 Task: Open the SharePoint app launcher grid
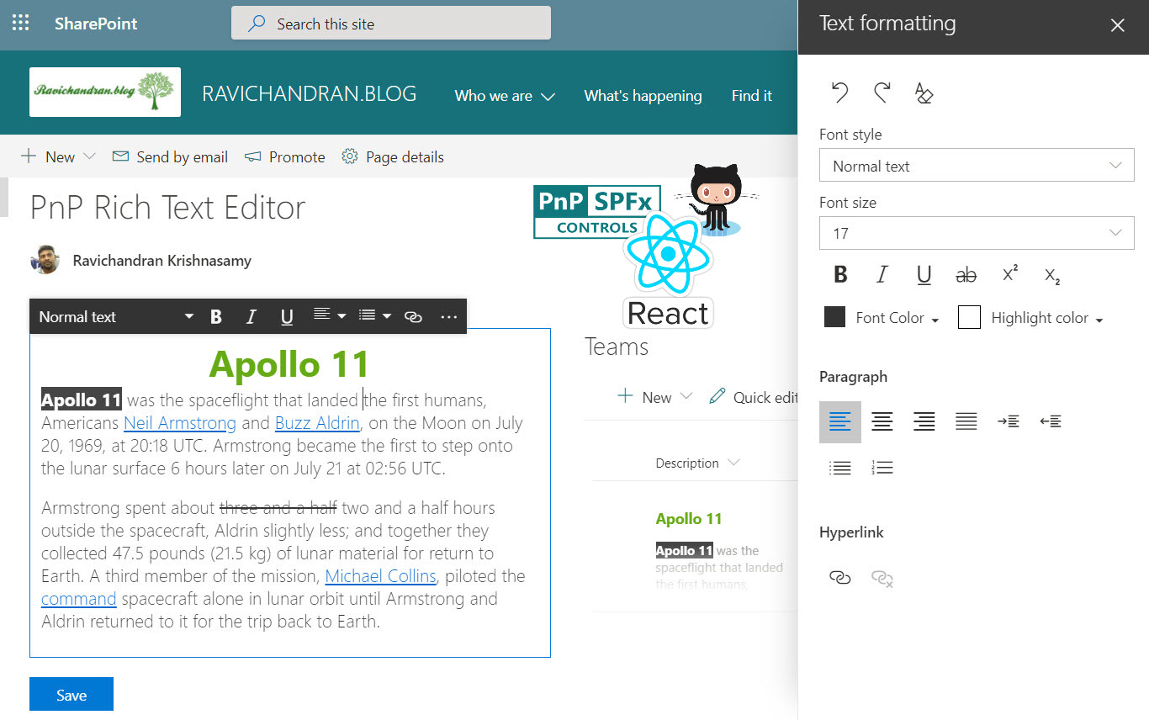click(x=20, y=24)
